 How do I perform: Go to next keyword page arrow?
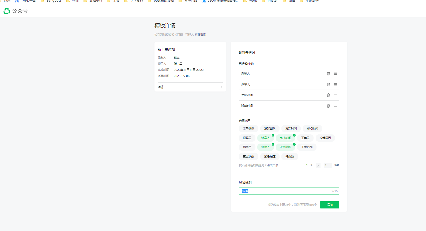coord(318,166)
